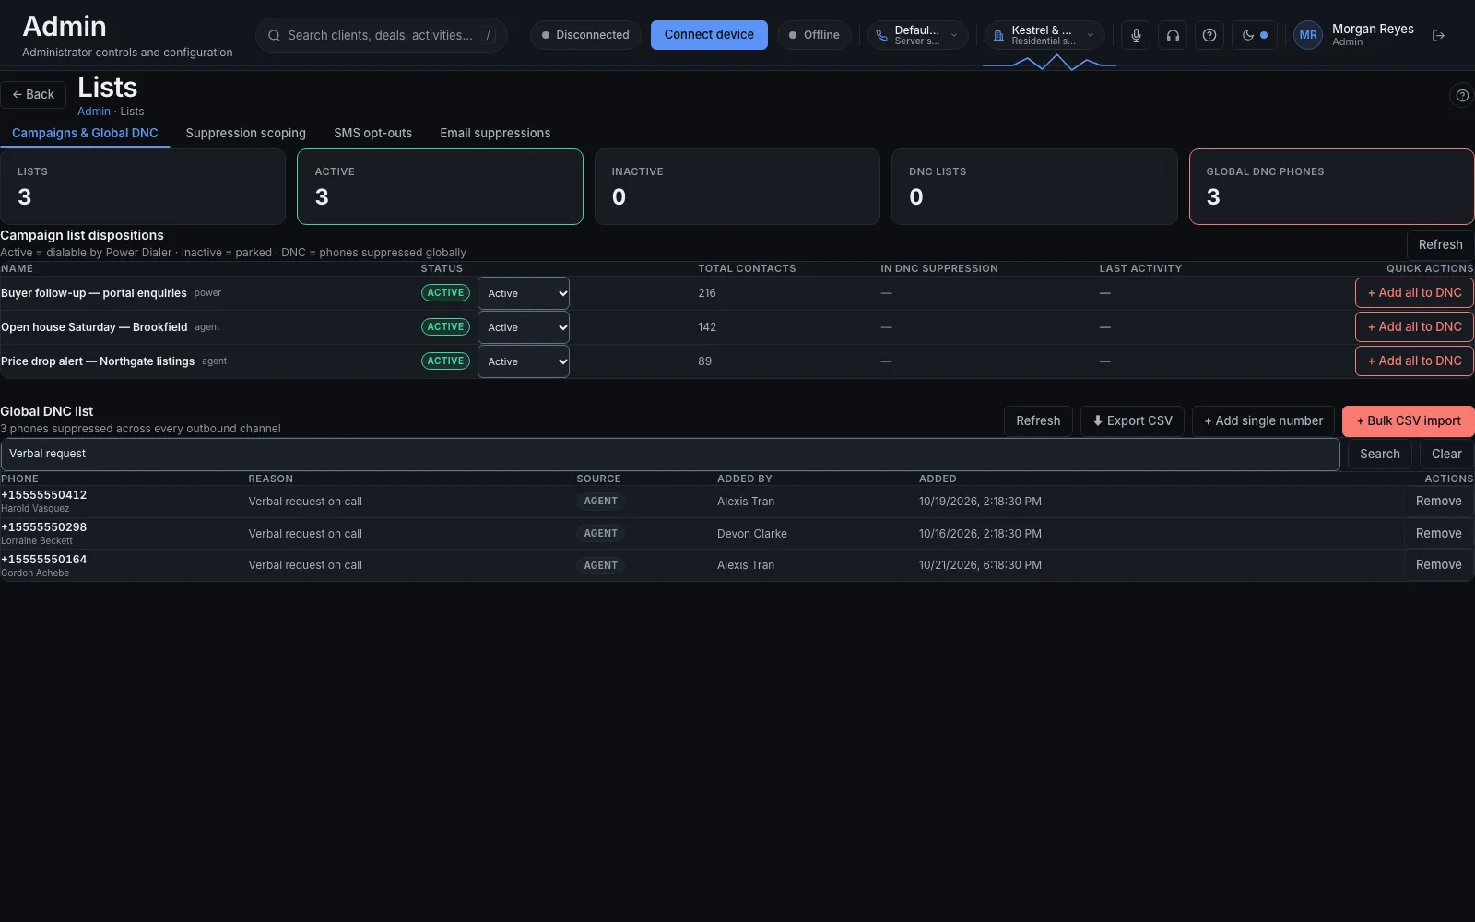Click Export CSV button

click(x=1132, y=420)
